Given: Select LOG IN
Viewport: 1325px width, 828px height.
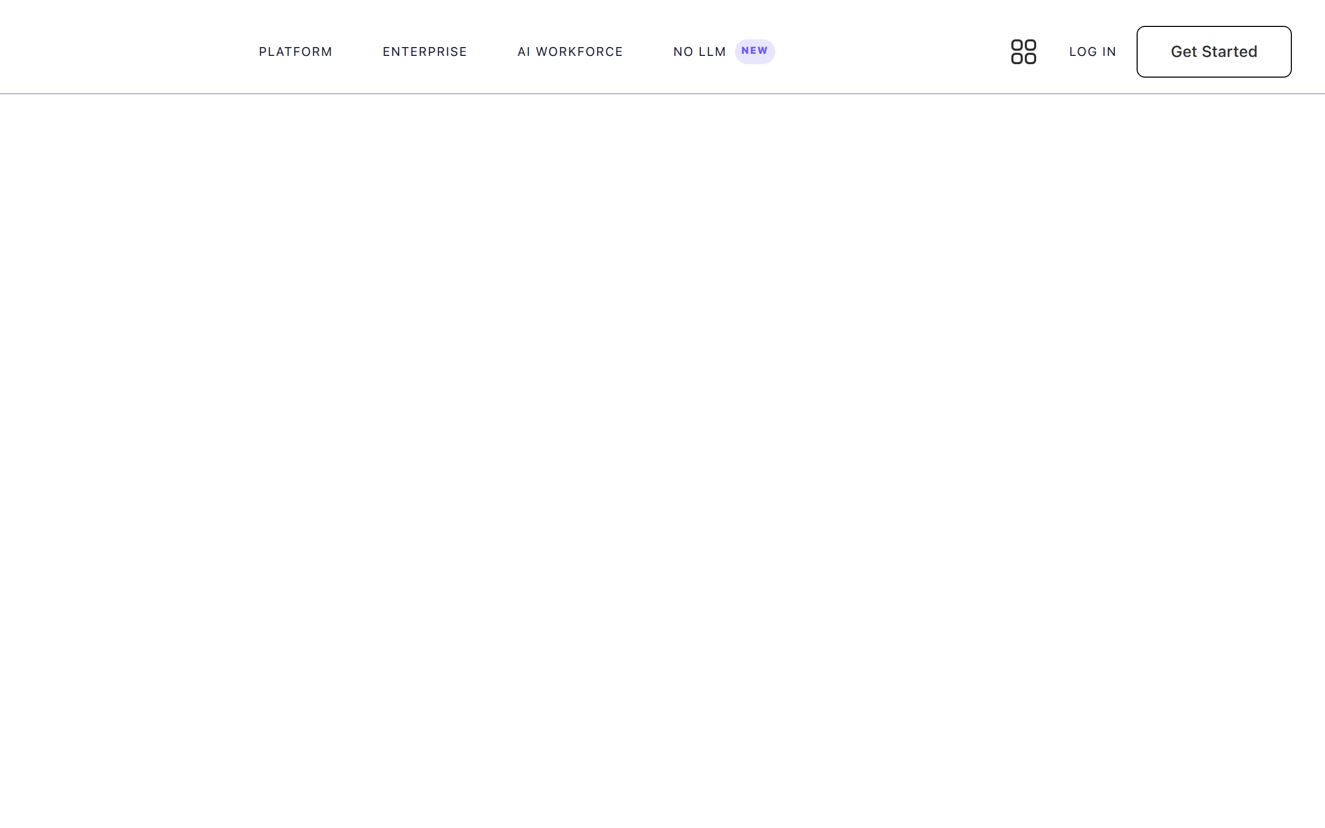Looking at the screenshot, I should coord(1092,51).
